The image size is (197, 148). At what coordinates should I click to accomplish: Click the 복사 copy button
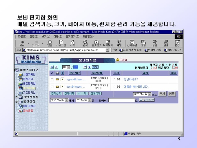tap(162, 94)
